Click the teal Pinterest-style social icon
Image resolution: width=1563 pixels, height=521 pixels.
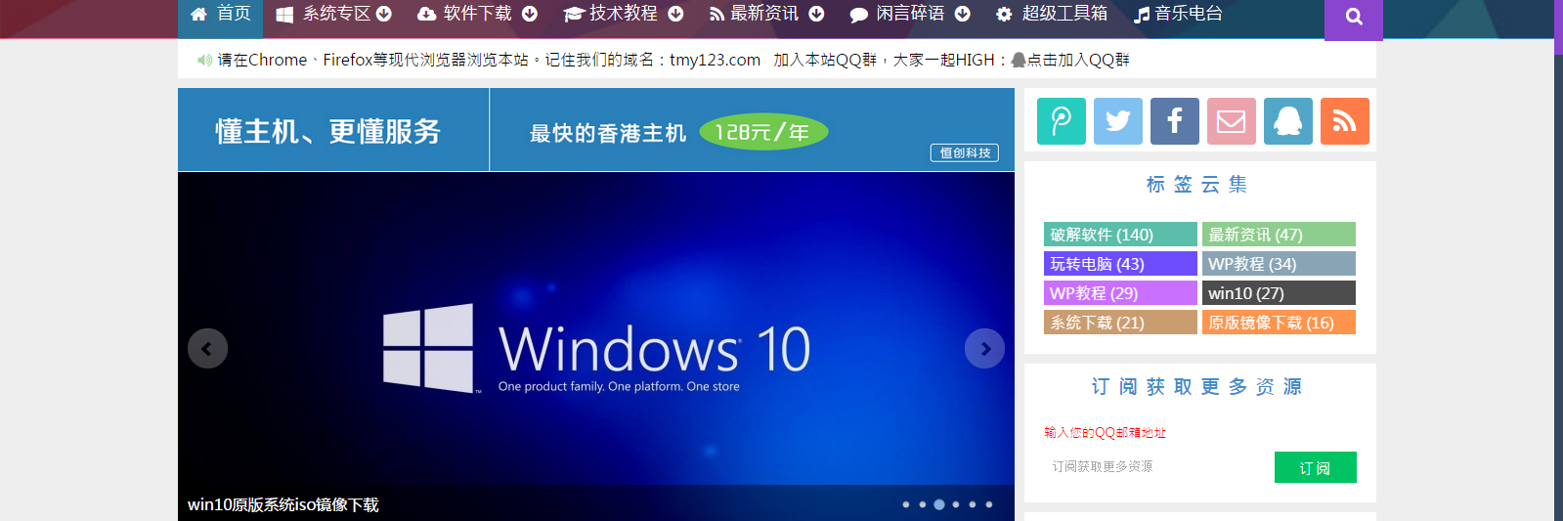coord(1062,121)
